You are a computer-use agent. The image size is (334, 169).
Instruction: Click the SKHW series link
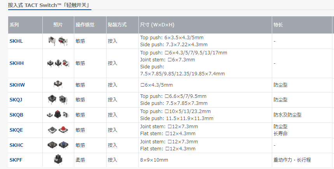[x=17, y=85]
